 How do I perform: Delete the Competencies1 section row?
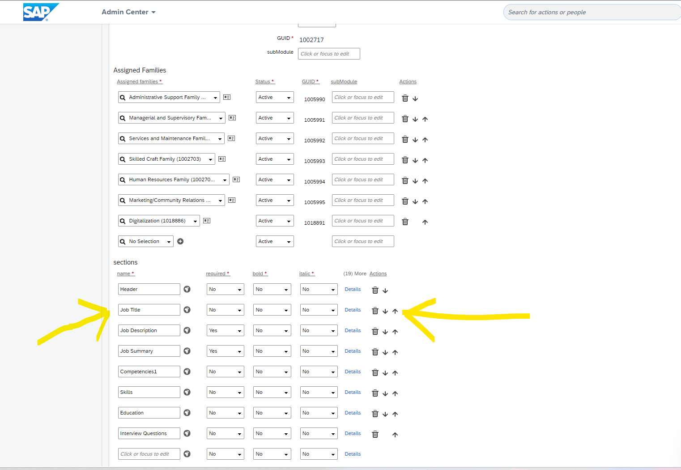click(x=375, y=372)
